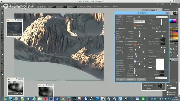
Task: Open Photoshop from the taskbar
Action: [x=97, y=98]
